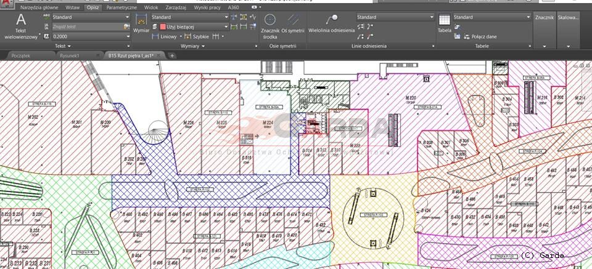592x269 pixels.
Task: Click the red layer color swatch
Action: [163, 26]
